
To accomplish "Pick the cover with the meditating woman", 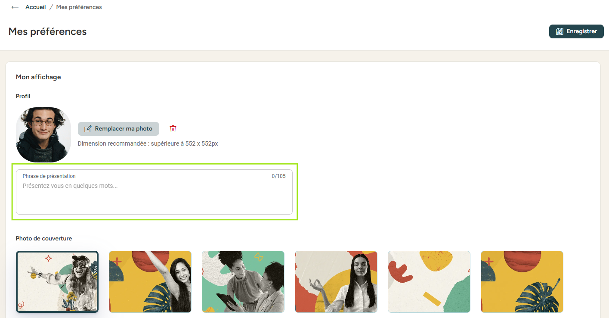I will [336, 282].
